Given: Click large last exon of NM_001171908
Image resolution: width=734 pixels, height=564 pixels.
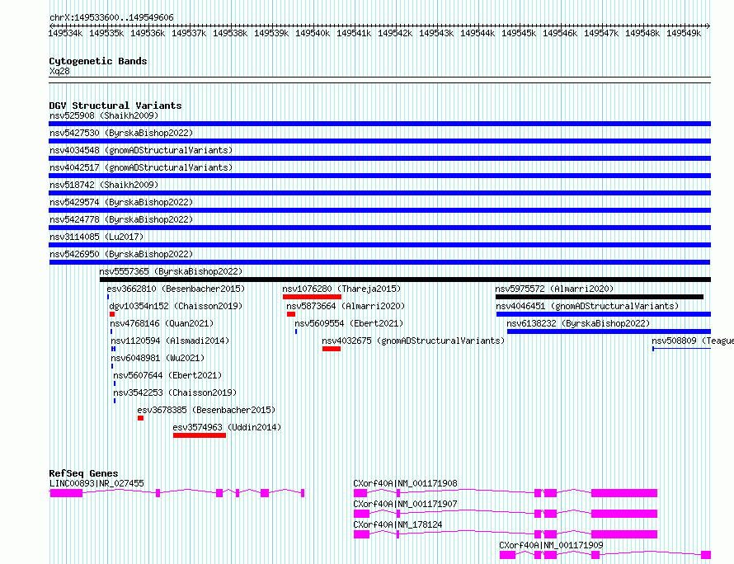Looking at the screenshot, I should coord(624,493).
